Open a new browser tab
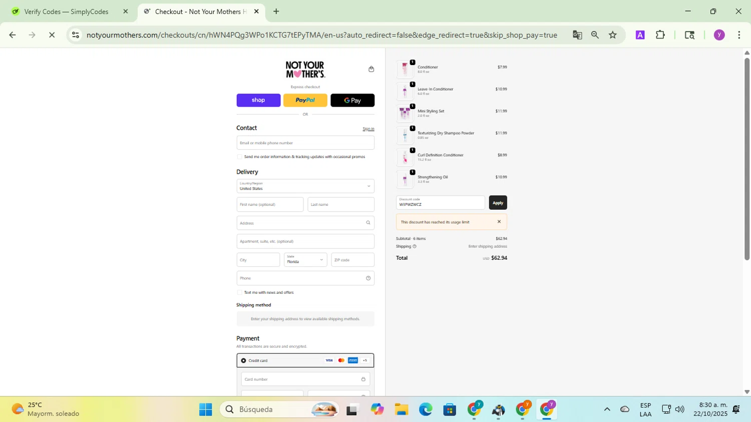Screen dimensions: 751x422 [276, 12]
